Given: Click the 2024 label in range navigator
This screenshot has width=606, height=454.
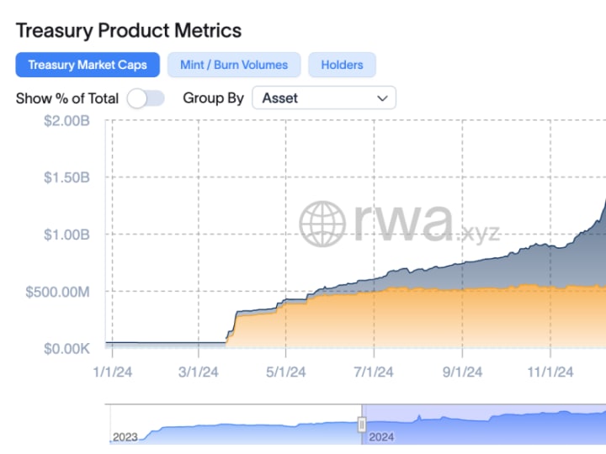Looking at the screenshot, I should tap(381, 437).
